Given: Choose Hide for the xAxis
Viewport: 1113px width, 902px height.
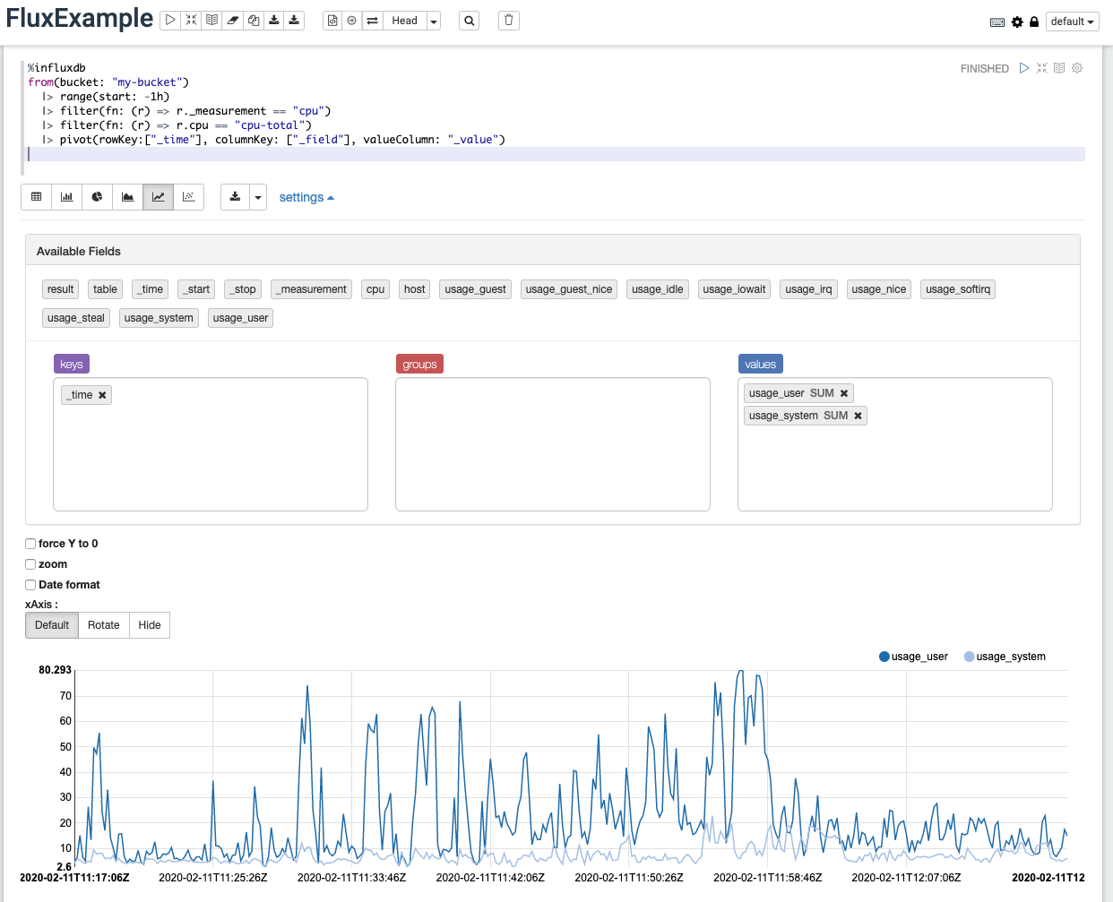Looking at the screenshot, I should coord(150,625).
